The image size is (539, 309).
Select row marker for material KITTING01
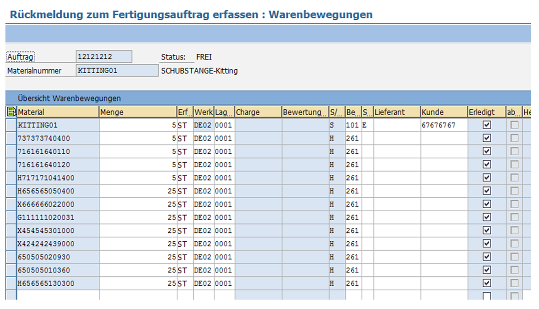[x=11, y=125]
